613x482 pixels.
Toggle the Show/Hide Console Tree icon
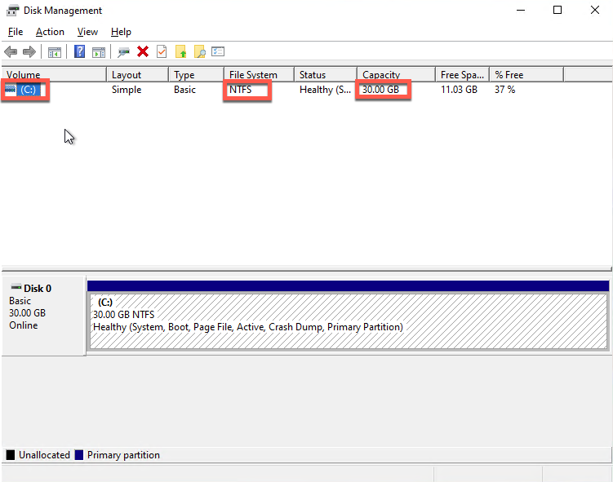click(x=55, y=52)
